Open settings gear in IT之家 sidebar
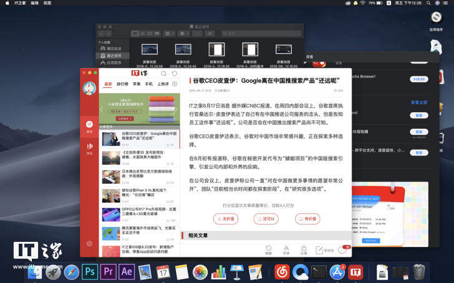Image resolution: width=454 pixels, height=283 pixels. [89, 244]
